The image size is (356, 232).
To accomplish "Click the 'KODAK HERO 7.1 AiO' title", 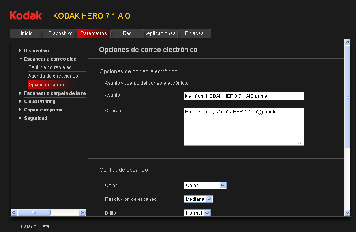I will (92, 16).
